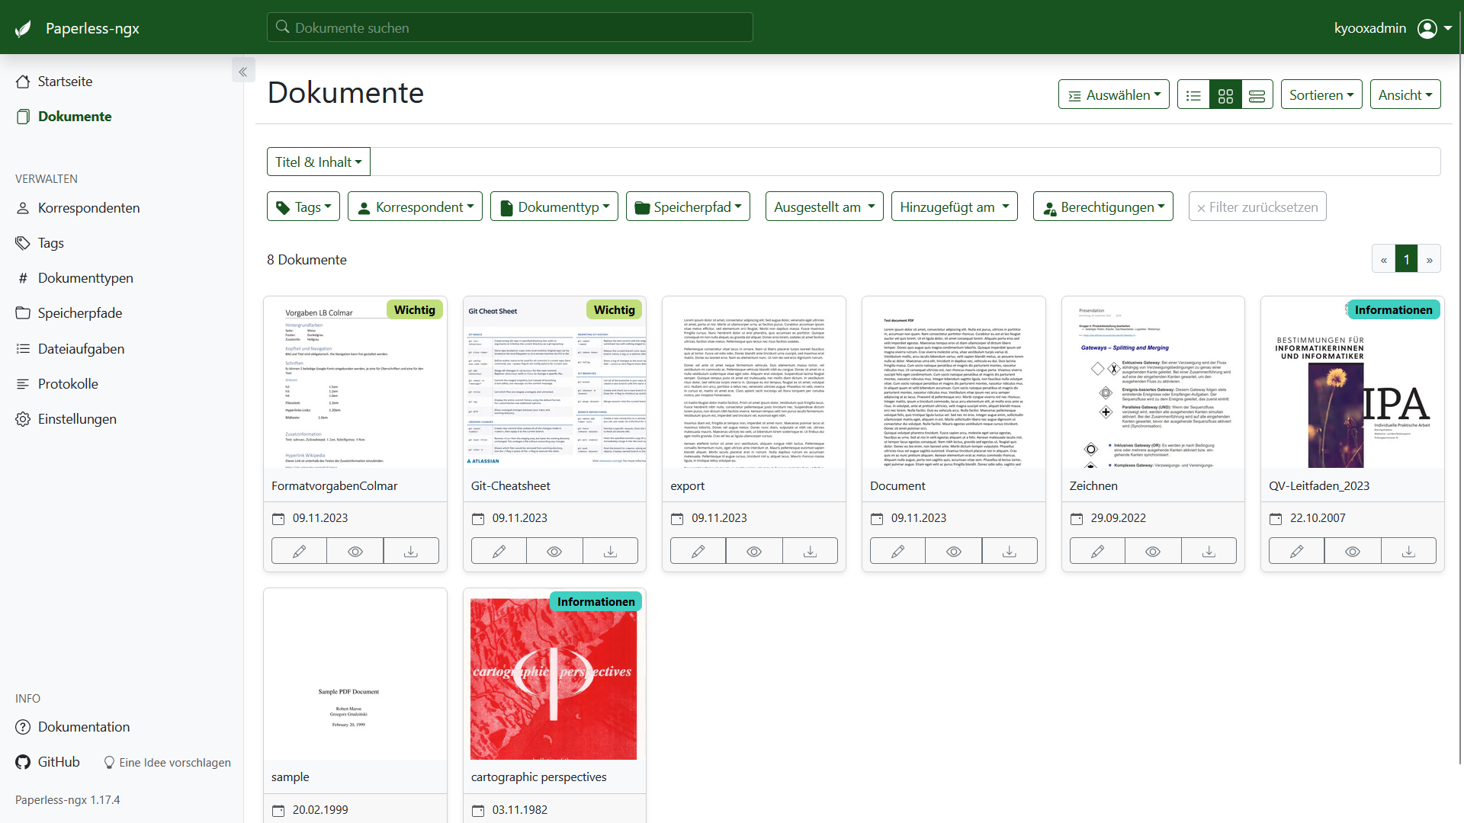
Task: Expand the Sortieren dropdown
Action: 1321,95
